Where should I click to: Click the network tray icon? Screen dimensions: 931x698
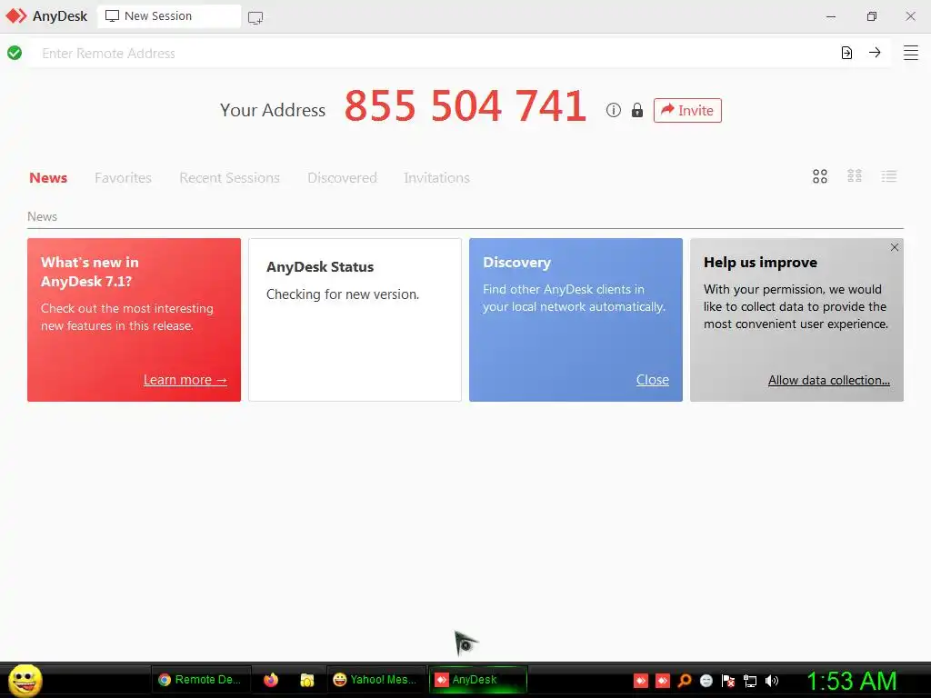(750, 681)
